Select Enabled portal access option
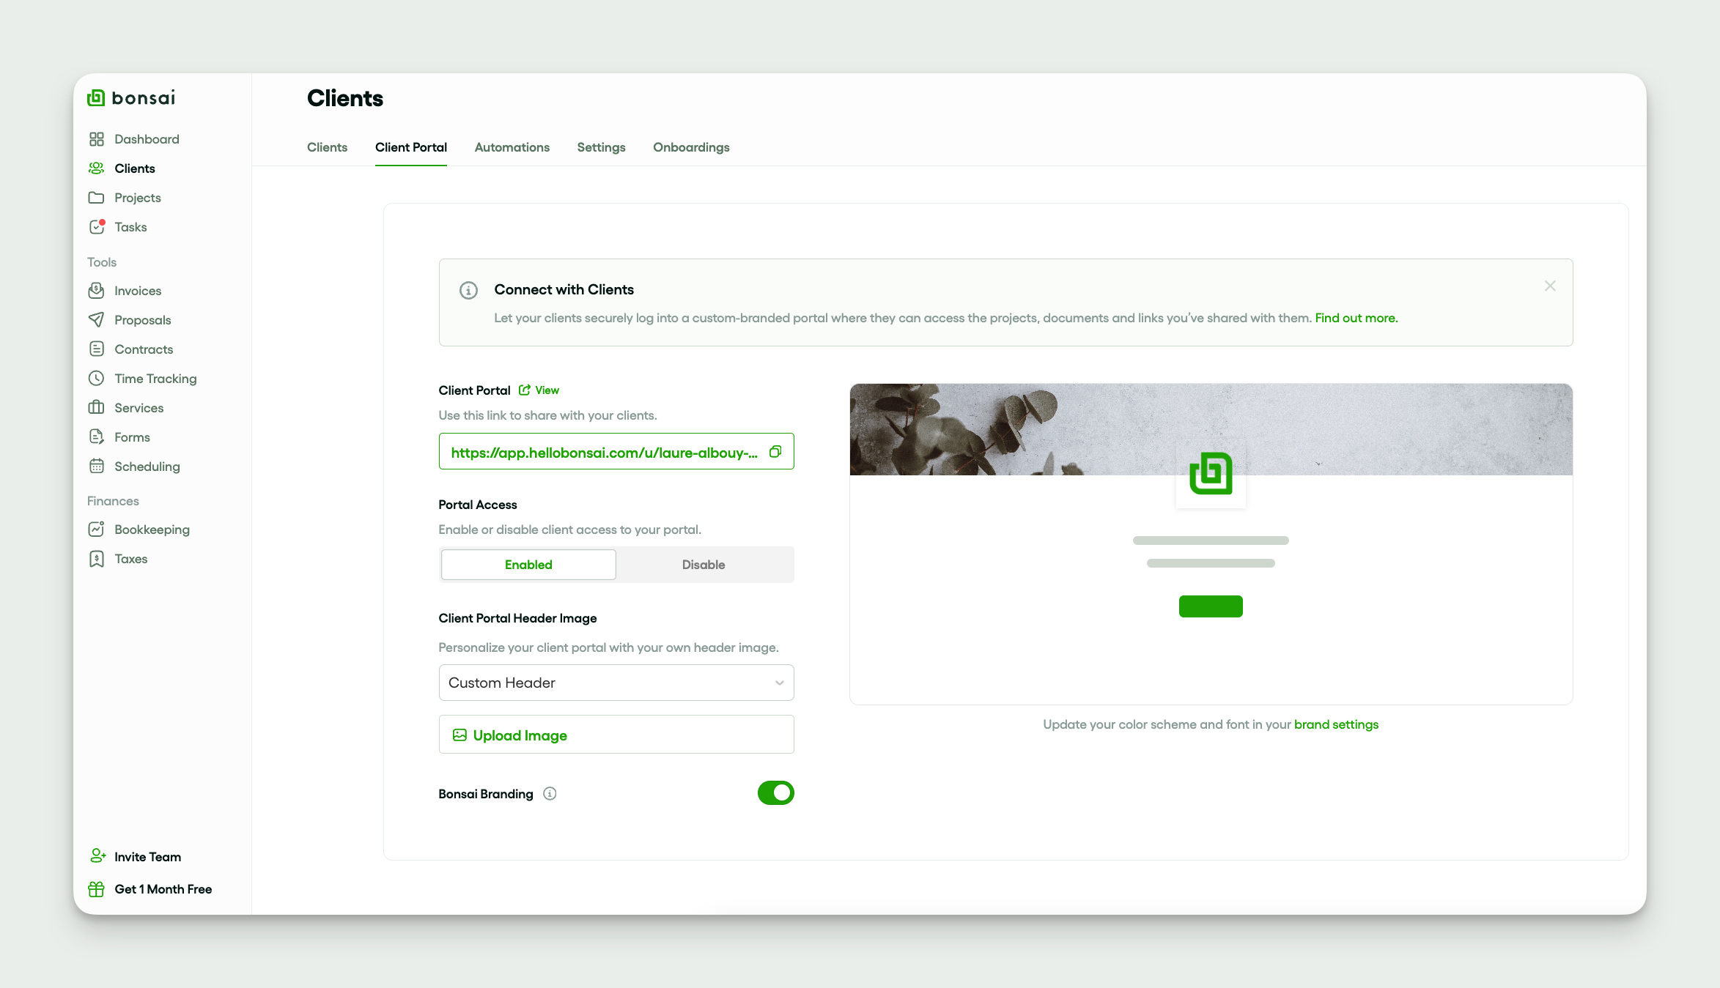Image resolution: width=1720 pixels, height=988 pixels. click(x=528, y=565)
